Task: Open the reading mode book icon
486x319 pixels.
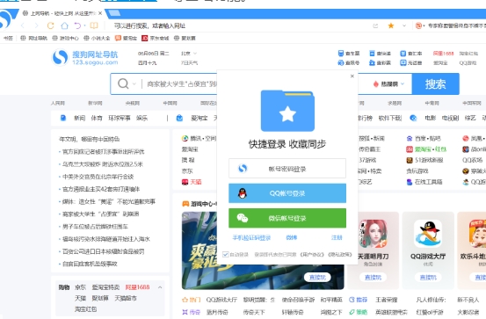Action: (x=94, y=25)
